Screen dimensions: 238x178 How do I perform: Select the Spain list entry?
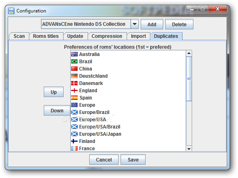(128, 98)
